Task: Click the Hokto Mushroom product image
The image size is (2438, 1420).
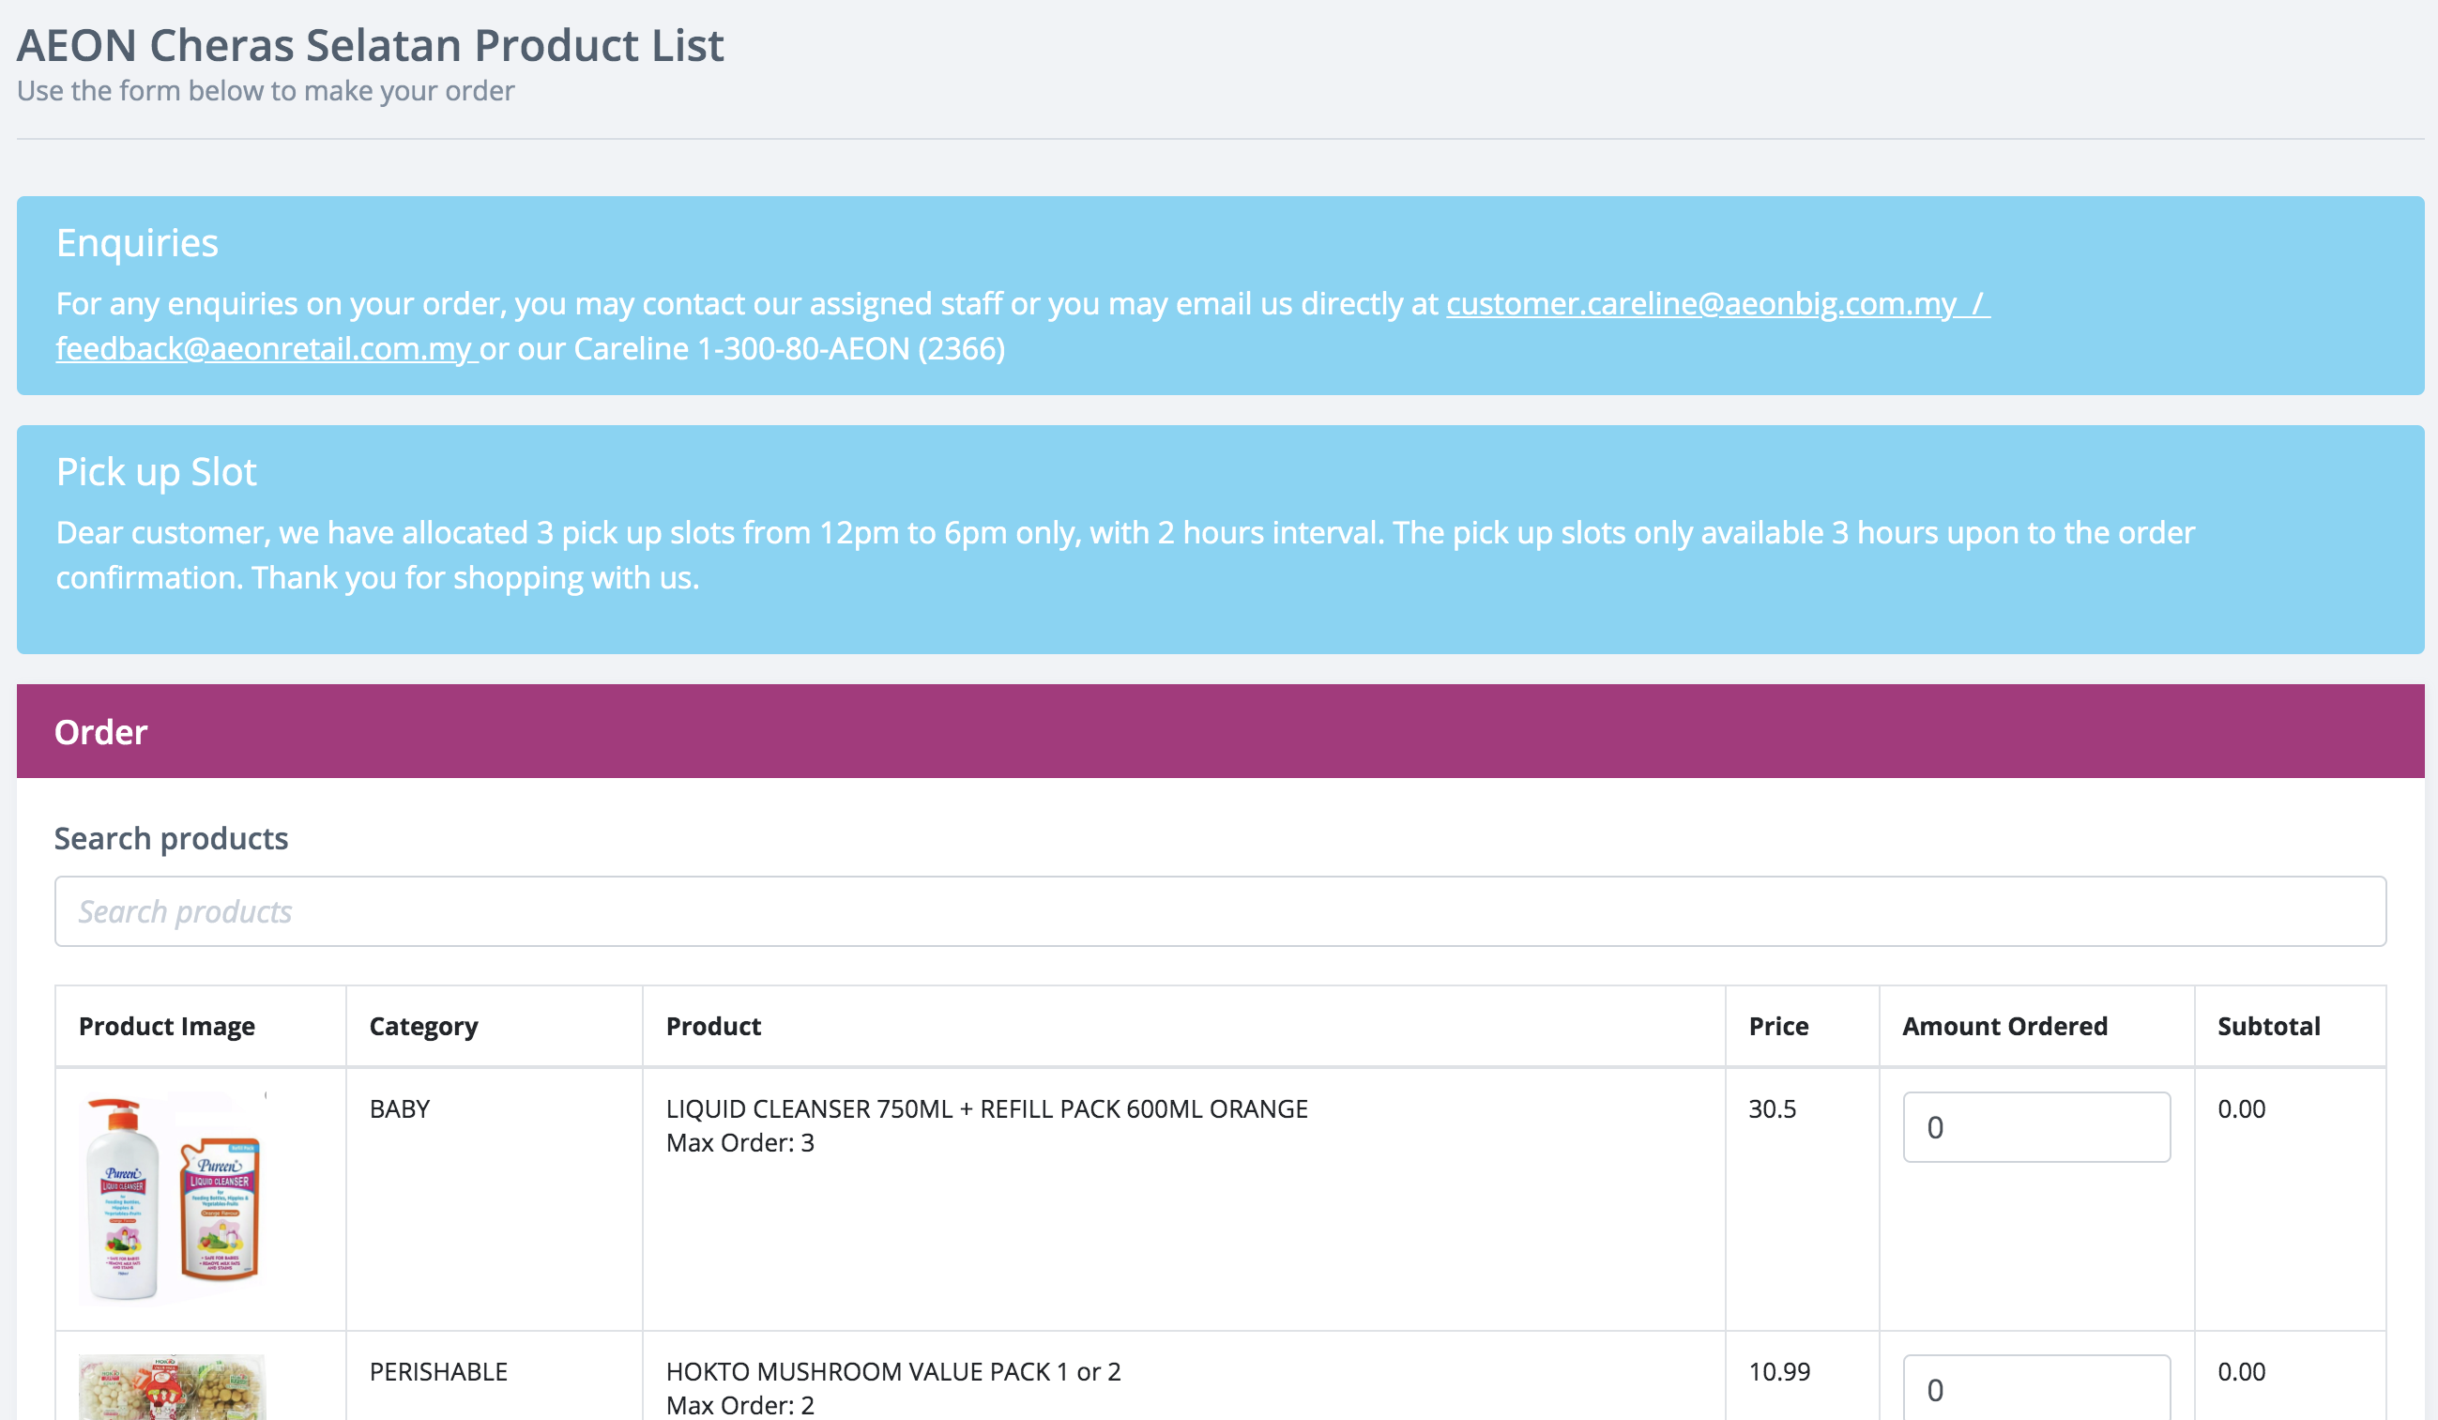Action: (173, 1387)
